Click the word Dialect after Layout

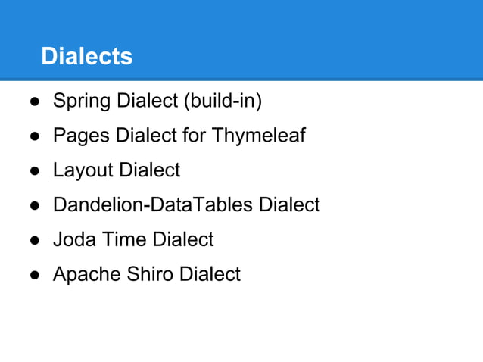click(x=149, y=170)
